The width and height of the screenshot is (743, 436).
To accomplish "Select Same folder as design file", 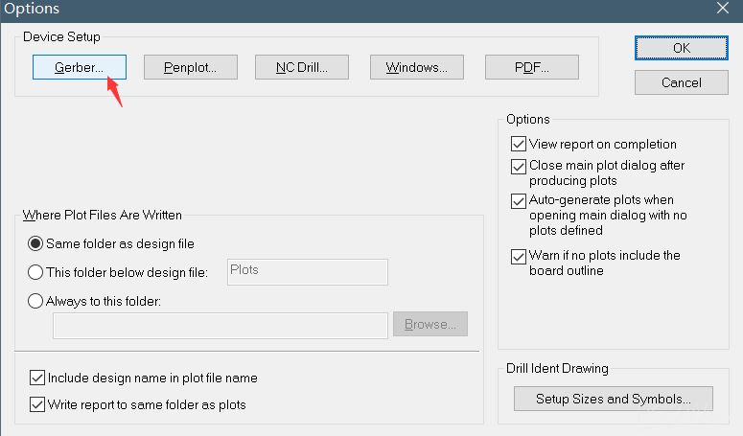I will [x=36, y=244].
